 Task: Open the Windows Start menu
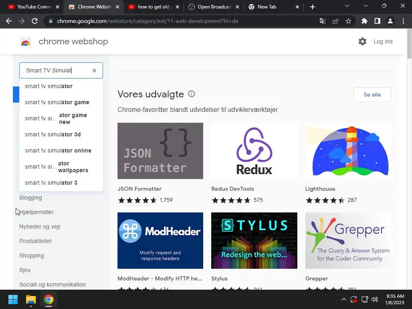coord(13,299)
